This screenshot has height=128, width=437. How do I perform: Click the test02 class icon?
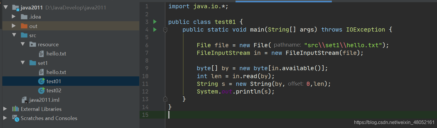pos(41,90)
